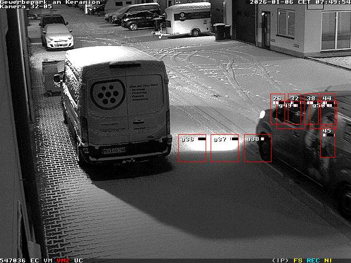Viewport: 351px width, 263px height.
Task: Click the g50 zone label
Action: pyautogui.click(x=319, y=106)
